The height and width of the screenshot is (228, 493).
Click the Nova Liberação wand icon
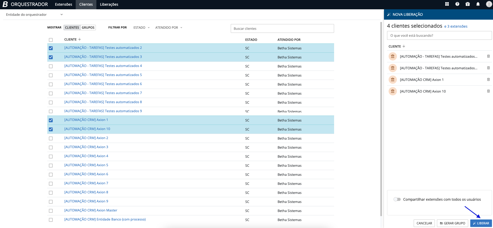pyautogui.click(x=389, y=14)
